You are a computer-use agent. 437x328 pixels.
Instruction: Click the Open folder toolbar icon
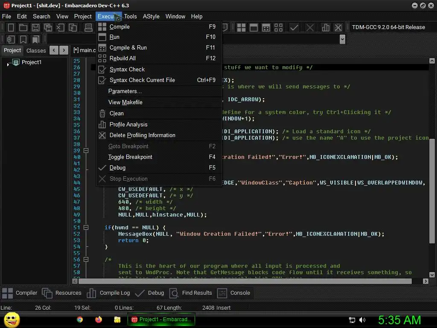point(23,27)
